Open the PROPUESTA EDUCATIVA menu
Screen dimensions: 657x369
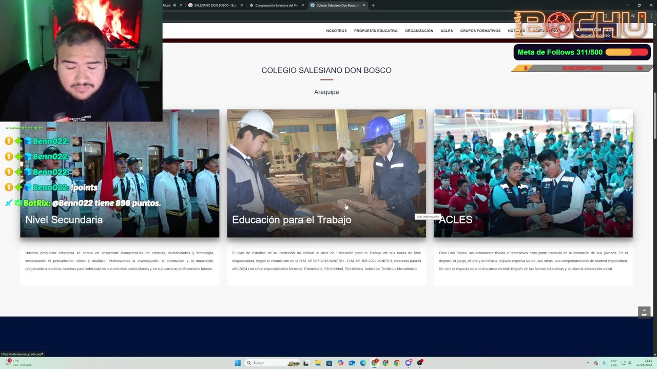376,31
